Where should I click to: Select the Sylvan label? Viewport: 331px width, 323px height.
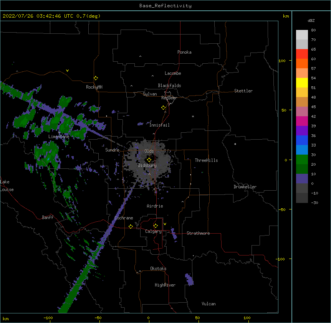[150, 94]
